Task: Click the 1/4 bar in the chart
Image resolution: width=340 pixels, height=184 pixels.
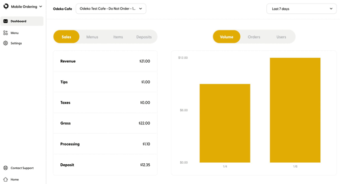Action: pos(225,123)
